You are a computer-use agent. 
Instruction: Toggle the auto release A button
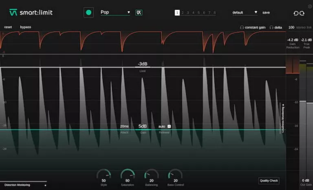(169, 126)
